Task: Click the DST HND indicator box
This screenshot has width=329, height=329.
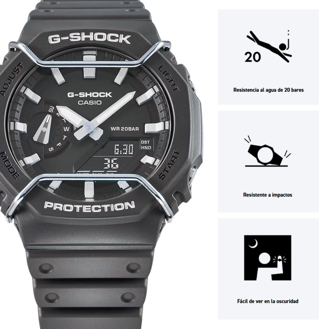Action: tap(146, 145)
